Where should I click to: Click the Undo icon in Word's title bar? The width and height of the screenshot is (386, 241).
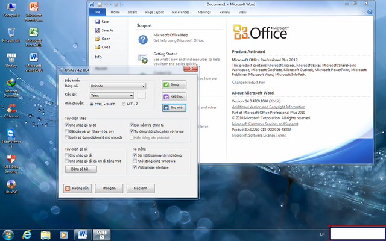(x=106, y=4)
